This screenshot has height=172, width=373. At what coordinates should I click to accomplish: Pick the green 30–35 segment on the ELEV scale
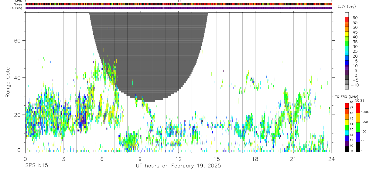coord(347,44)
